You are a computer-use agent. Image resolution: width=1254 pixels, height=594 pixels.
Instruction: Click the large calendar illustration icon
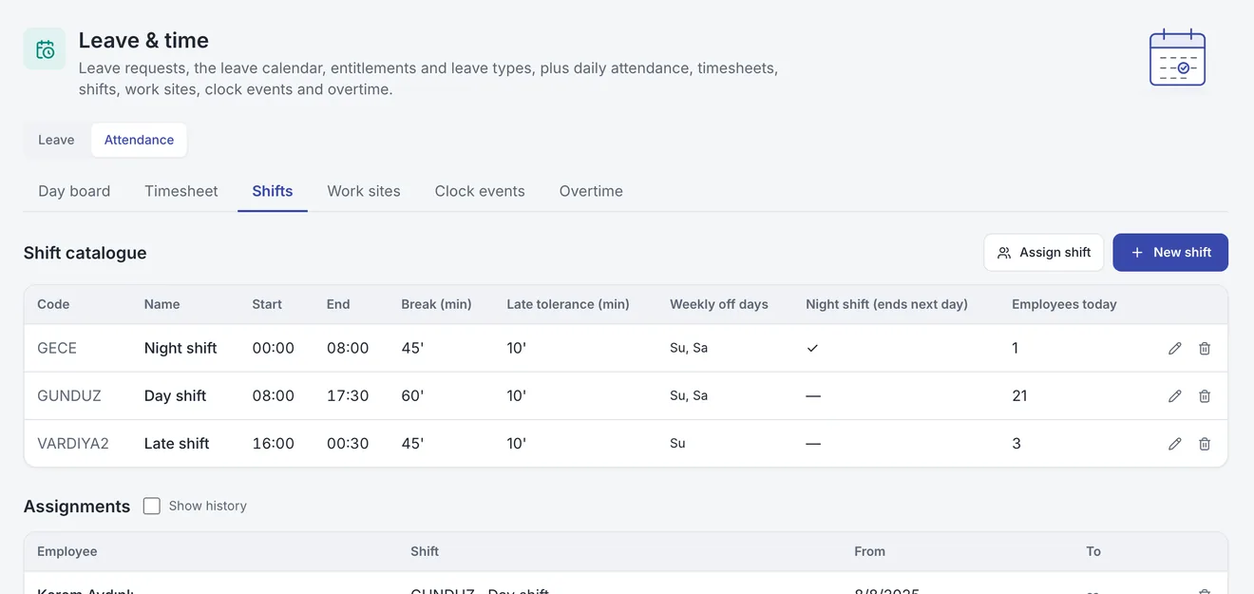point(1177,57)
